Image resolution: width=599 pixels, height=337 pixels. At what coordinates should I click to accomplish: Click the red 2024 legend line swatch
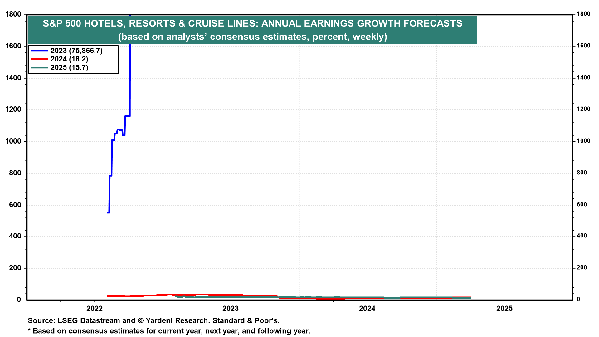click(x=39, y=59)
